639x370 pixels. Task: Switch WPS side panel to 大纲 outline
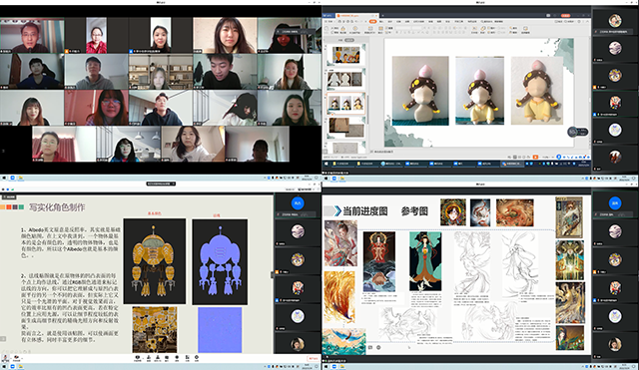340,40
